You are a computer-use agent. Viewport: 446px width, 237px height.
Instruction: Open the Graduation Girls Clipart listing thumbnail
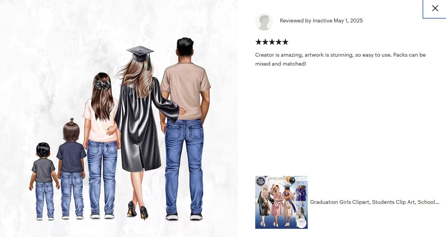tap(281, 202)
